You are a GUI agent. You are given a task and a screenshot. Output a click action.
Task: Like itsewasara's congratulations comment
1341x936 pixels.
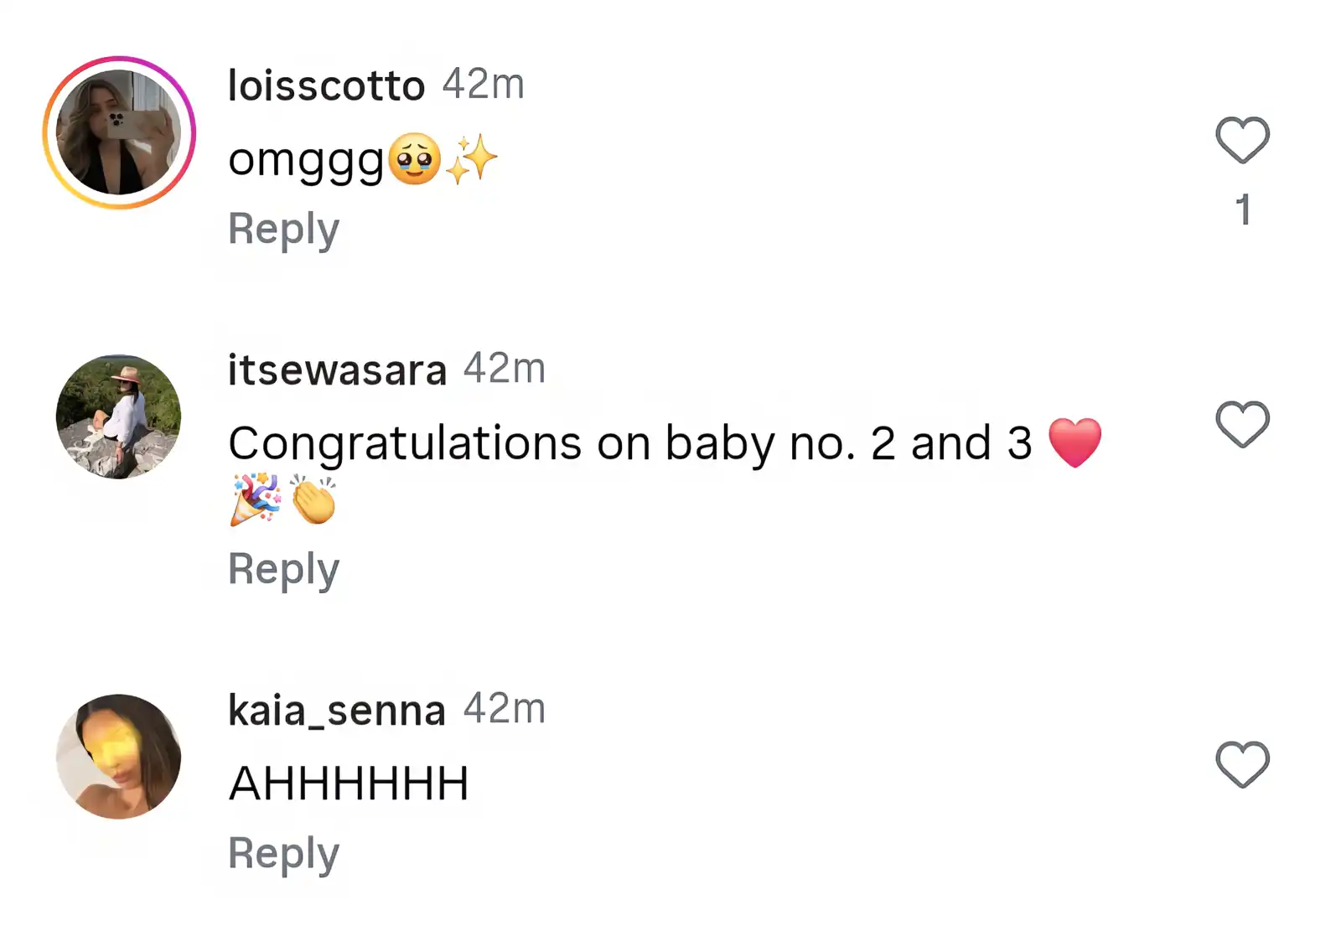(1242, 424)
